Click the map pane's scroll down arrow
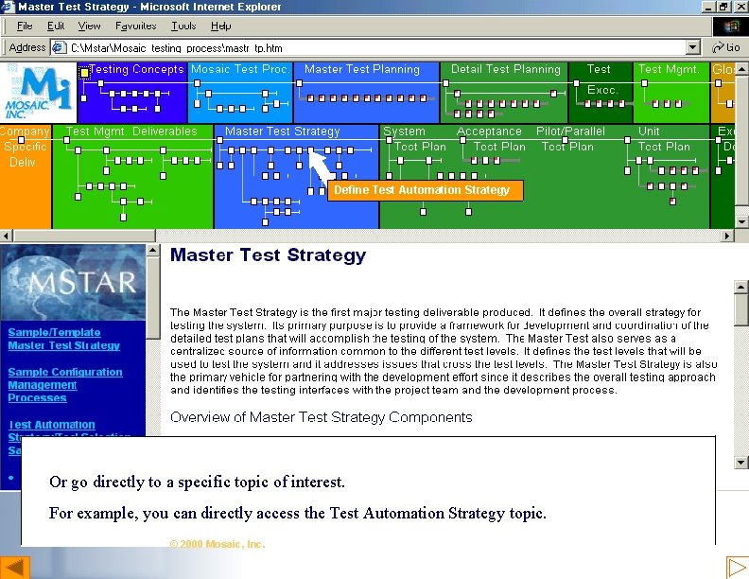The image size is (749, 579). (741, 221)
